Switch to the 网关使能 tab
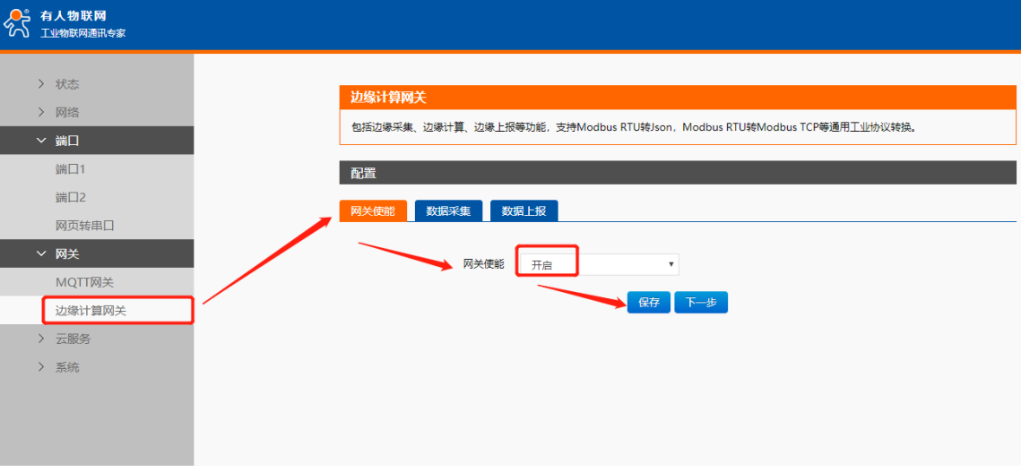Viewport: 1021px width, 472px height. coord(372,210)
